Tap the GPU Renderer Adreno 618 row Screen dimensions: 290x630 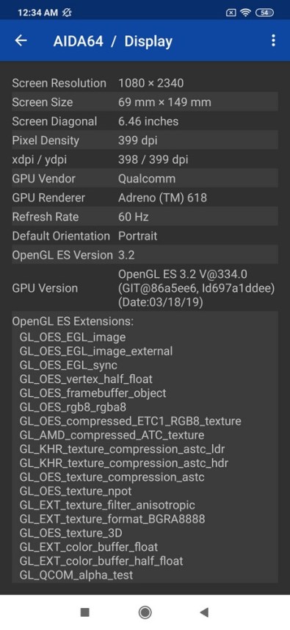click(145, 198)
